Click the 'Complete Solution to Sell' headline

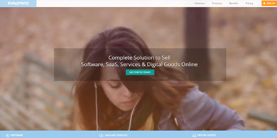(140, 57)
